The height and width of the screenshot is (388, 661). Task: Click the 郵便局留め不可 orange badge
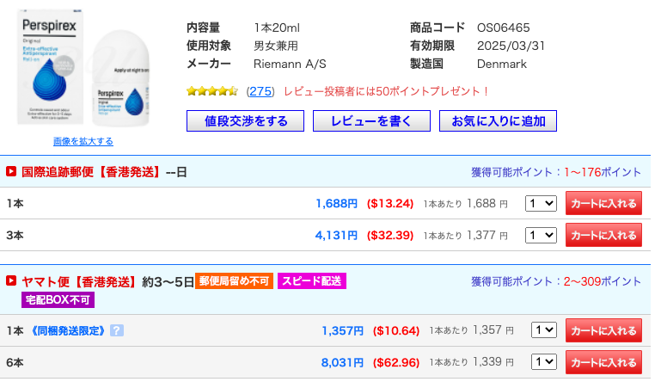tap(234, 280)
